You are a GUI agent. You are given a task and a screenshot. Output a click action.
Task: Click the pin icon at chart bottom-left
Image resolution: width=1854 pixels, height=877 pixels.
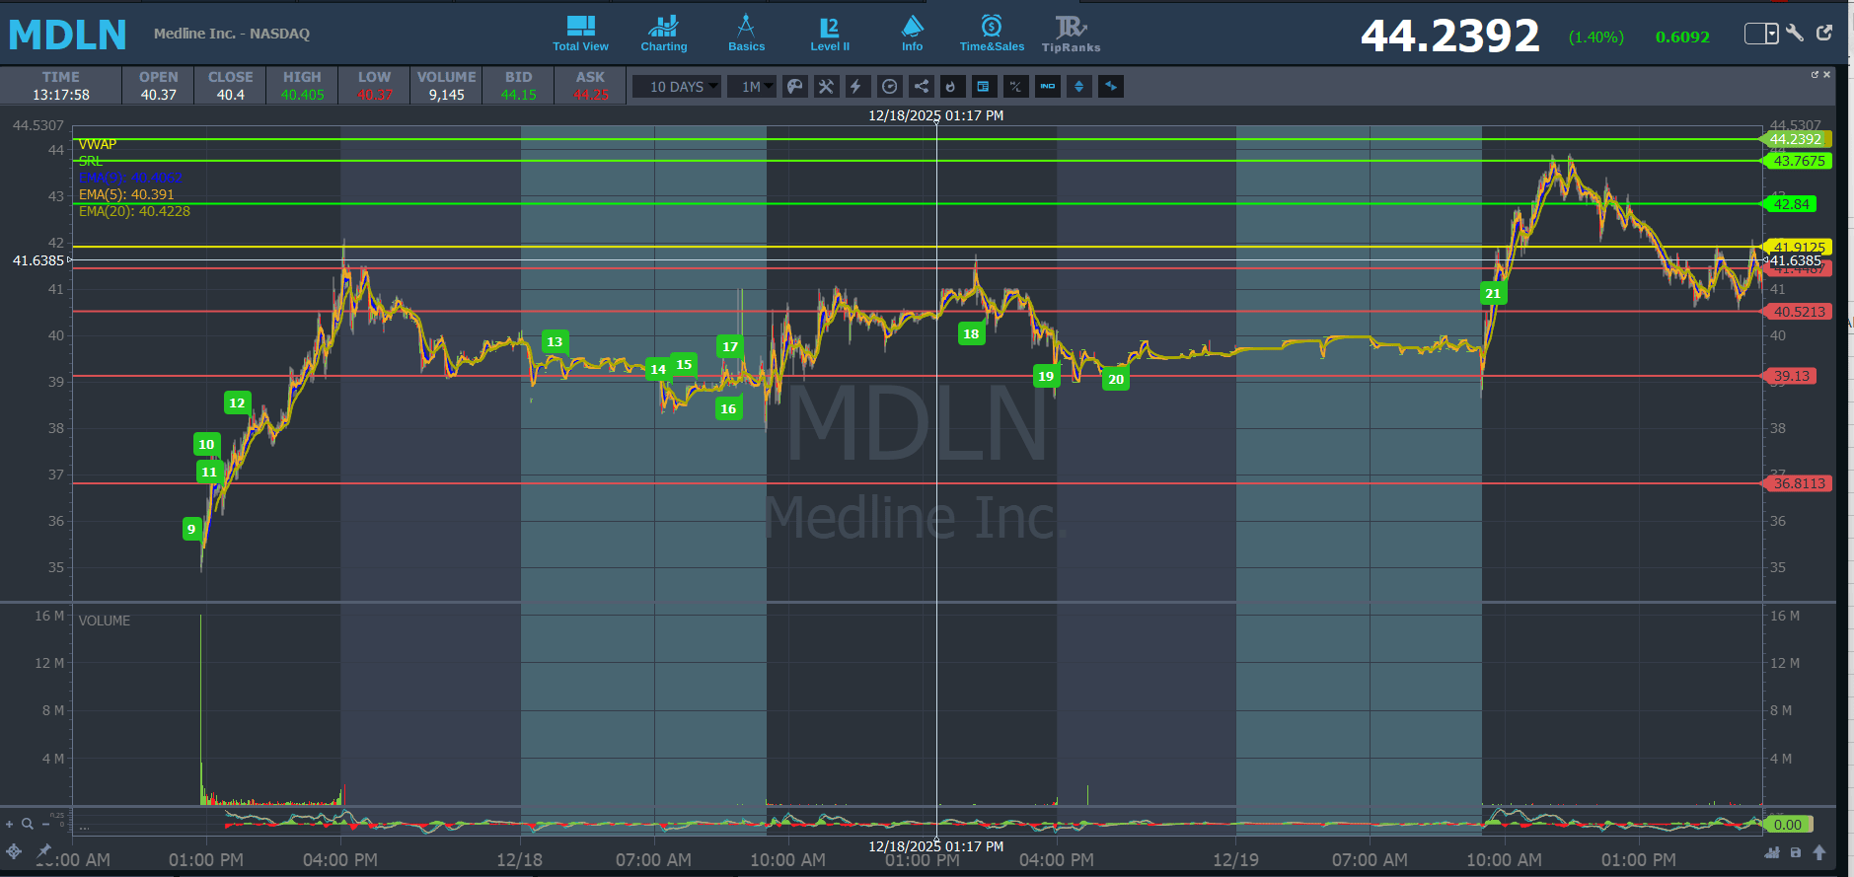pyautogui.click(x=43, y=850)
